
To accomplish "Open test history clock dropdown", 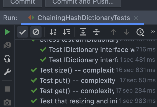I will pyautogui.click(x=140, y=32).
